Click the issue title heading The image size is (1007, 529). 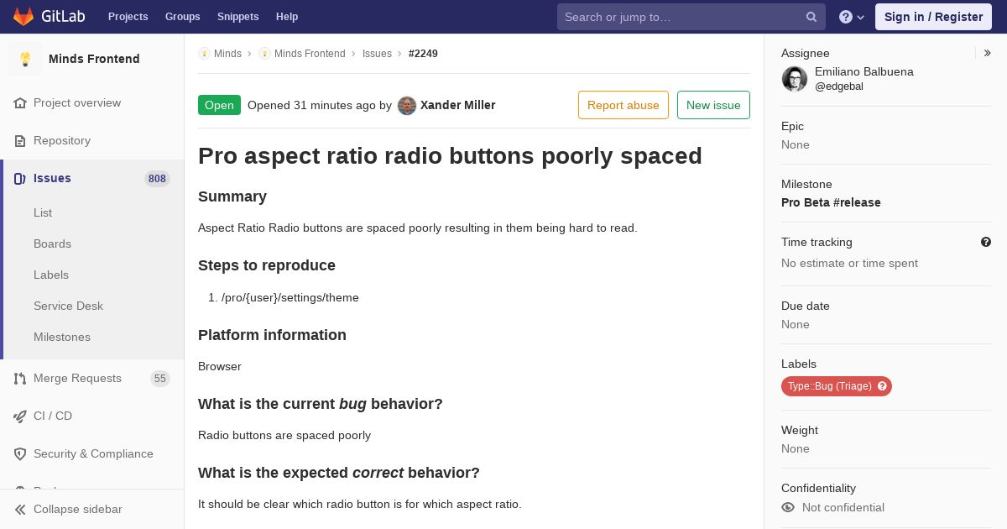pyautogui.click(x=450, y=156)
